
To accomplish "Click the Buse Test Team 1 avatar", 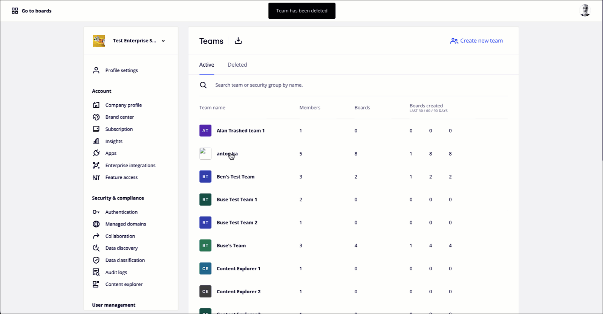I will pos(205,200).
